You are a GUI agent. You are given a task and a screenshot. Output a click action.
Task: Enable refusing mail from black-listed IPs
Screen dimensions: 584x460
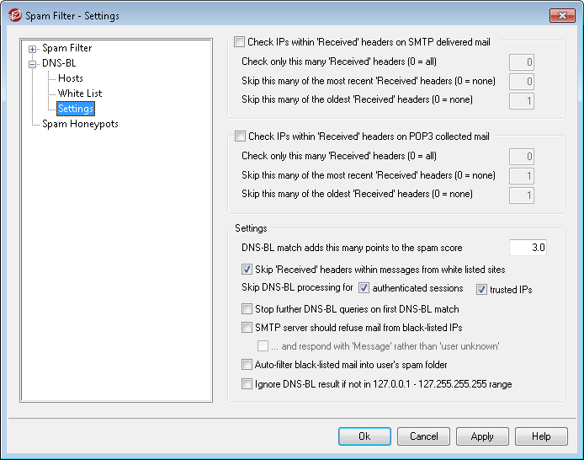[247, 328]
